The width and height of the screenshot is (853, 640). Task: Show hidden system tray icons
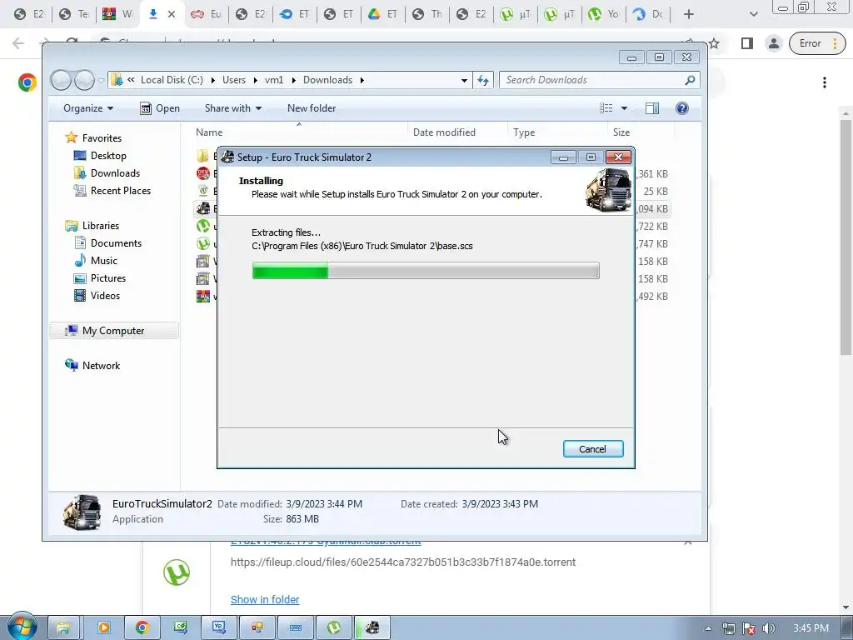tap(708, 628)
